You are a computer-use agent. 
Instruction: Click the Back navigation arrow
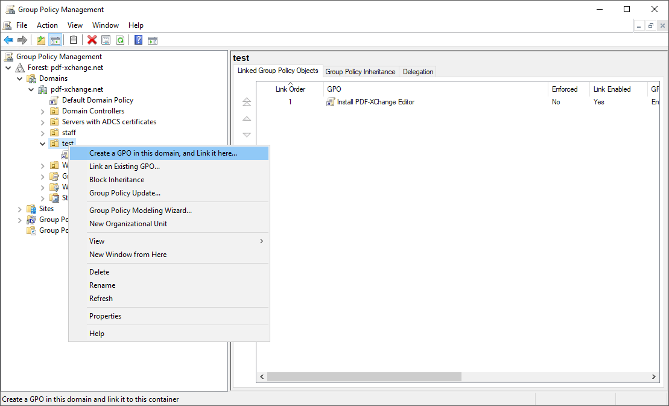(x=8, y=40)
